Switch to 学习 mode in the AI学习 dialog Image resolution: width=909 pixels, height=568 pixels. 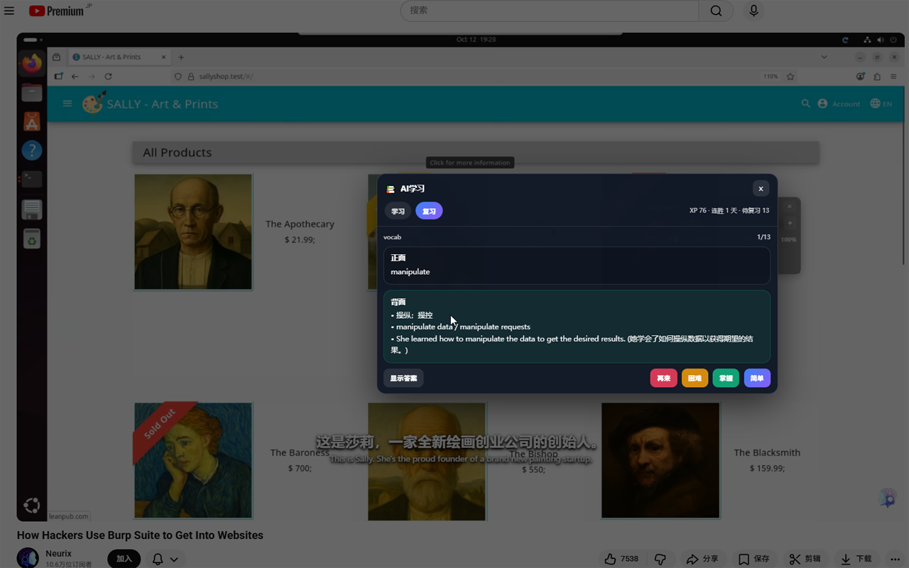pyautogui.click(x=398, y=211)
